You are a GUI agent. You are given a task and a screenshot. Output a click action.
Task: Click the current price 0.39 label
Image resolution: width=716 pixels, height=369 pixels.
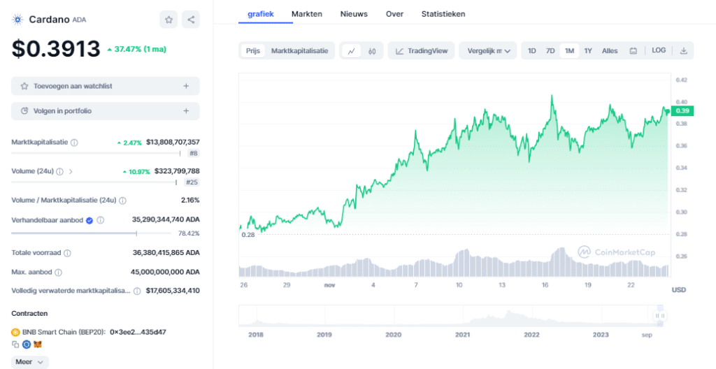point(682,111)
